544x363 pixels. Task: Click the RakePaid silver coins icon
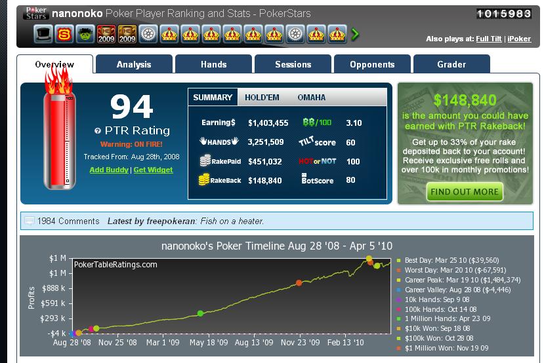205,161
